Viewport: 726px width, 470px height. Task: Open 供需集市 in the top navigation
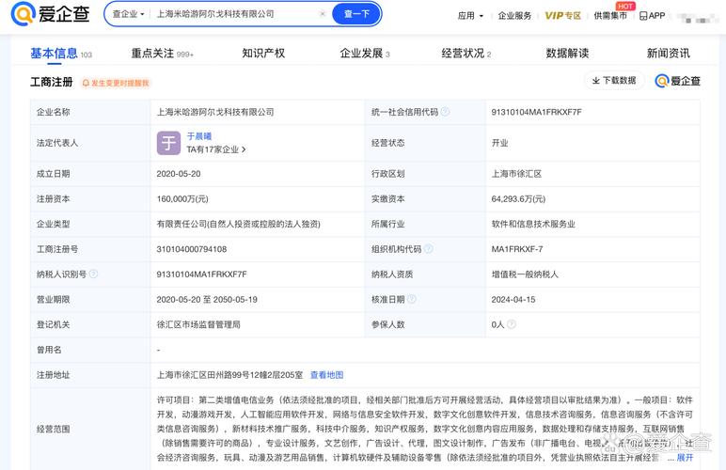[610, 16]
